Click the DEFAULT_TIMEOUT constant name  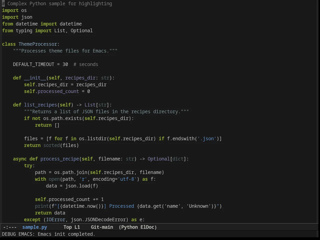(x=33, y=64)
